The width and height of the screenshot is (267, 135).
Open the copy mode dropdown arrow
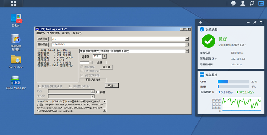(x=187, y=51)
